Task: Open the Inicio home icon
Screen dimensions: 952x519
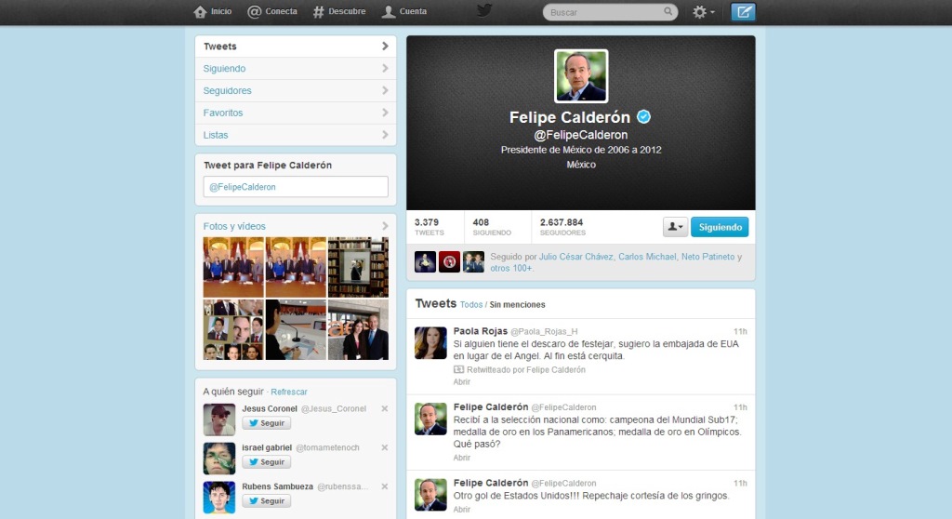Action: point(200,12)
